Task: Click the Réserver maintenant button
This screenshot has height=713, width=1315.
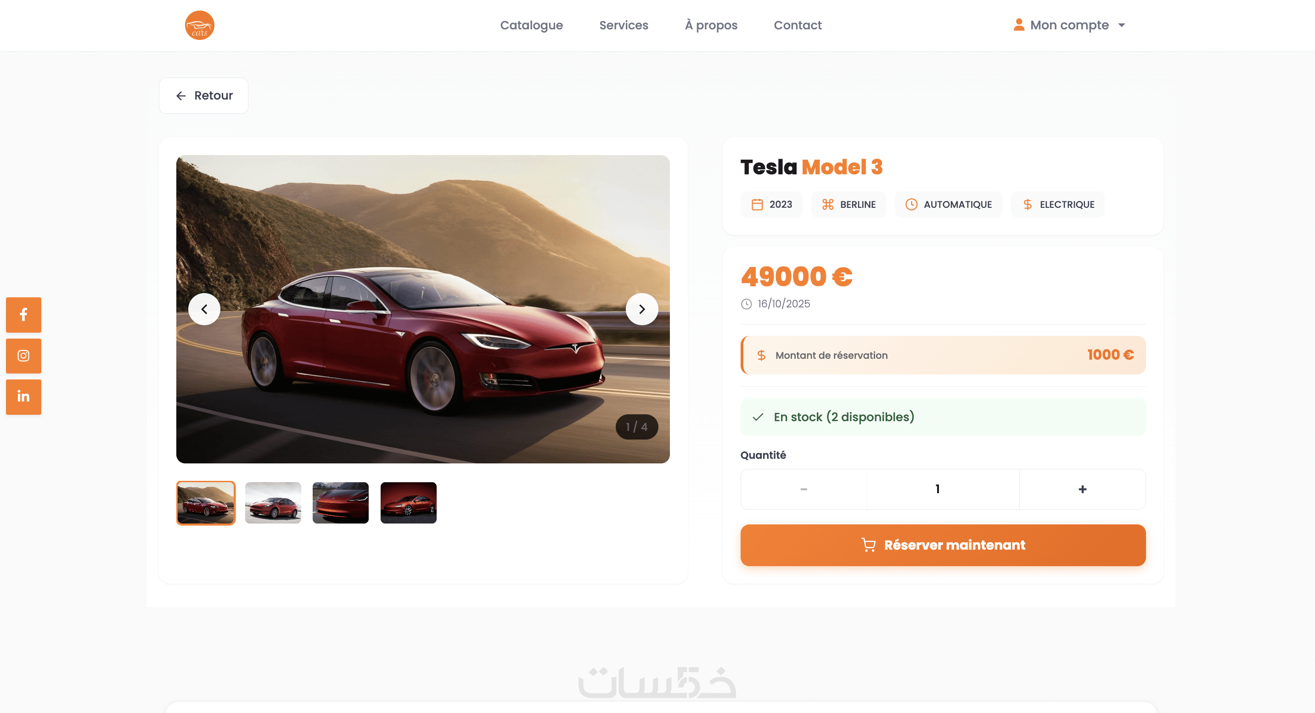Action: 943,545
